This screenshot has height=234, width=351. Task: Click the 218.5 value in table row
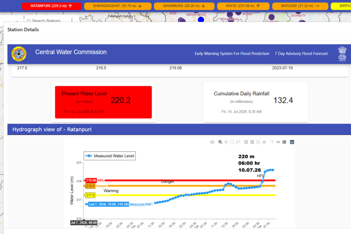click(101, 68)
